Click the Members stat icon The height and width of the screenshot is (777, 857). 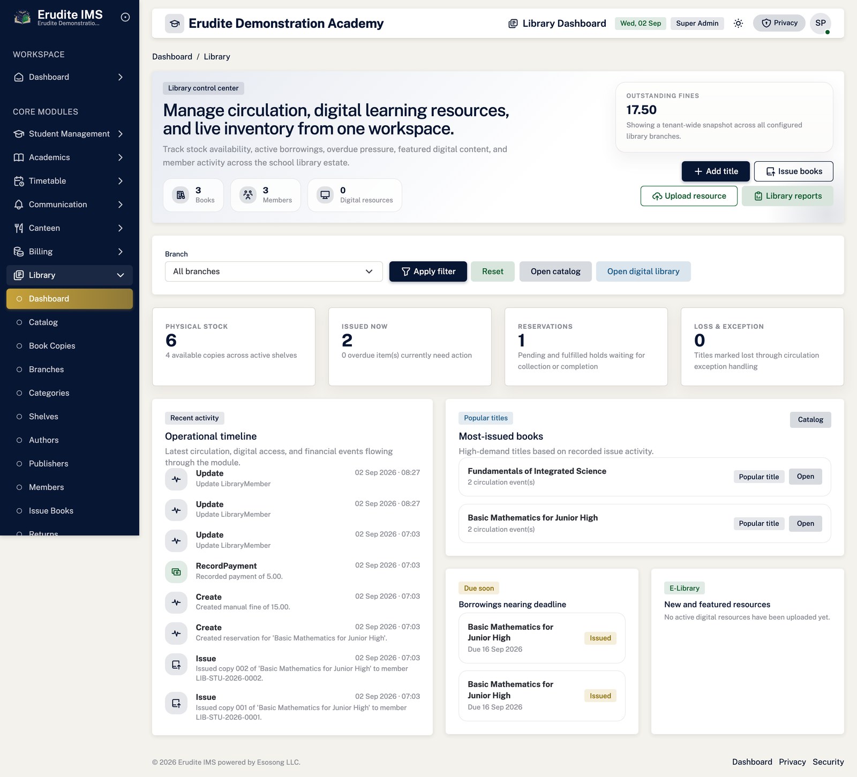(x=248, y=195)
